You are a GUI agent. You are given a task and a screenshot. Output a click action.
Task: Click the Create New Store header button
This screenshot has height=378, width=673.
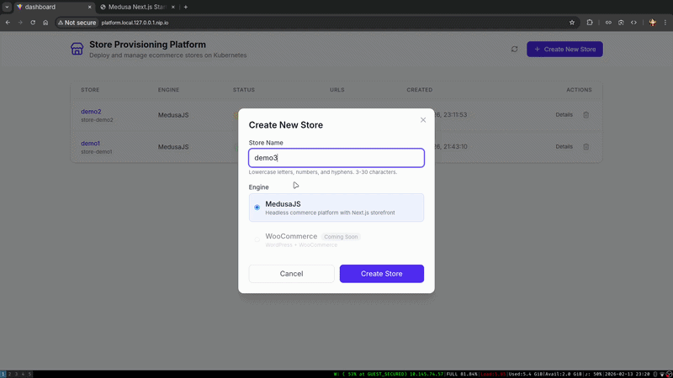tap(564, 50)
